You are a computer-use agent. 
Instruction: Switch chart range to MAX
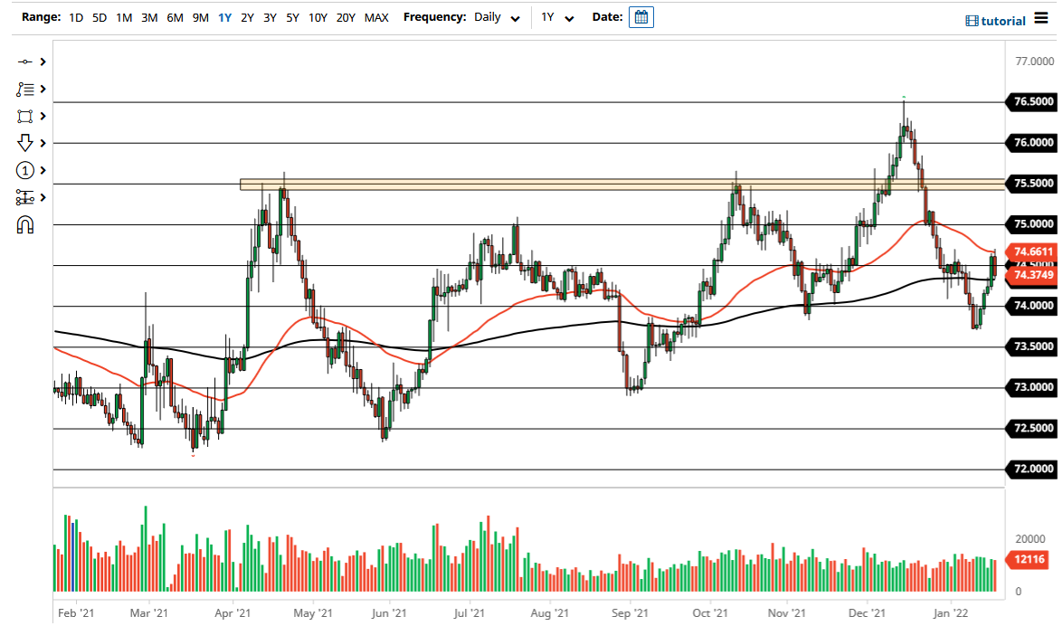pos(376,17)
